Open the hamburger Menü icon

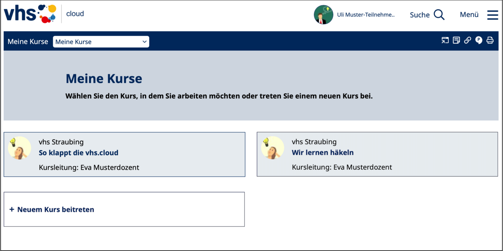tap(493, 15)
